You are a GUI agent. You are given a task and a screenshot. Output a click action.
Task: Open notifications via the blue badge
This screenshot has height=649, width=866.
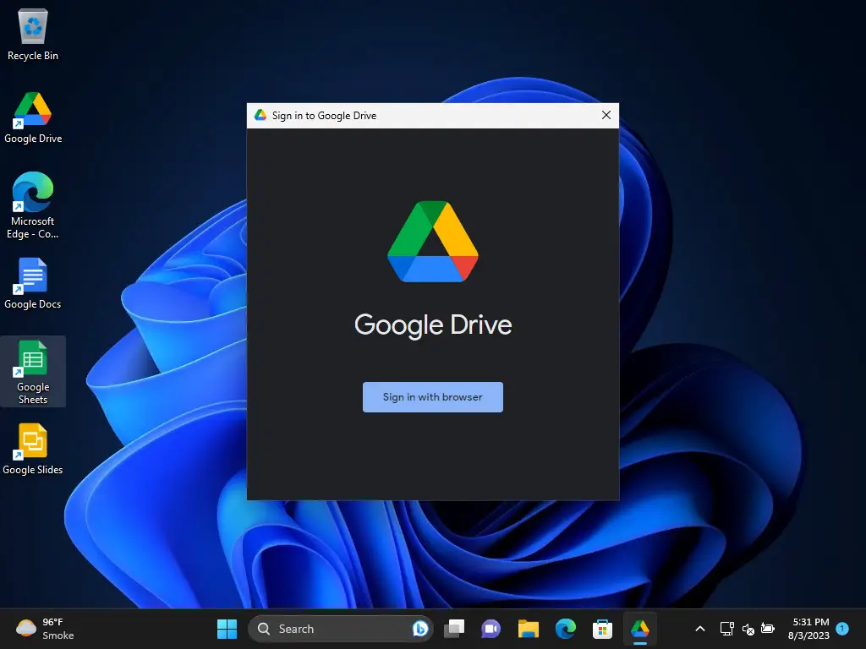pyautogui.click(x=843, y=629)
